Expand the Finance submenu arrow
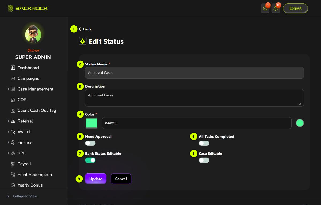Image resolution: width=321 pixels, height=205 pixels. [x=9, y=142]
